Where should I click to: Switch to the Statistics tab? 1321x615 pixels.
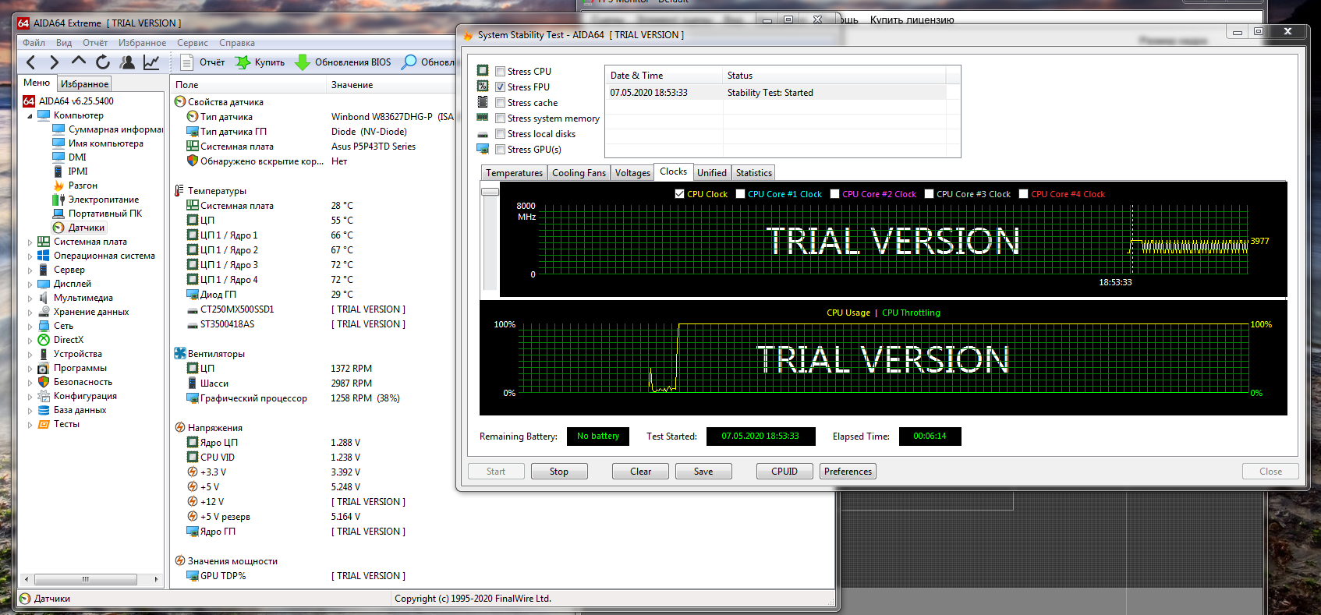point(754,173)
